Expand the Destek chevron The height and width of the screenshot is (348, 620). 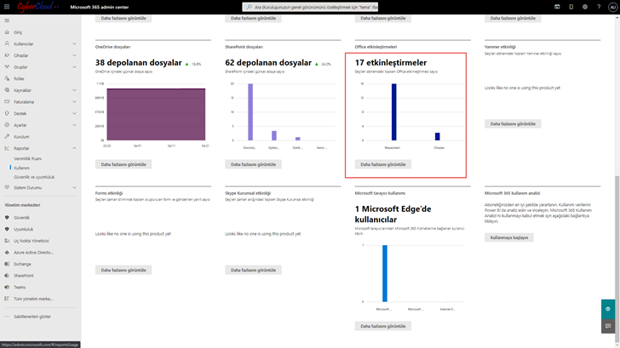(x=74, y=113)
